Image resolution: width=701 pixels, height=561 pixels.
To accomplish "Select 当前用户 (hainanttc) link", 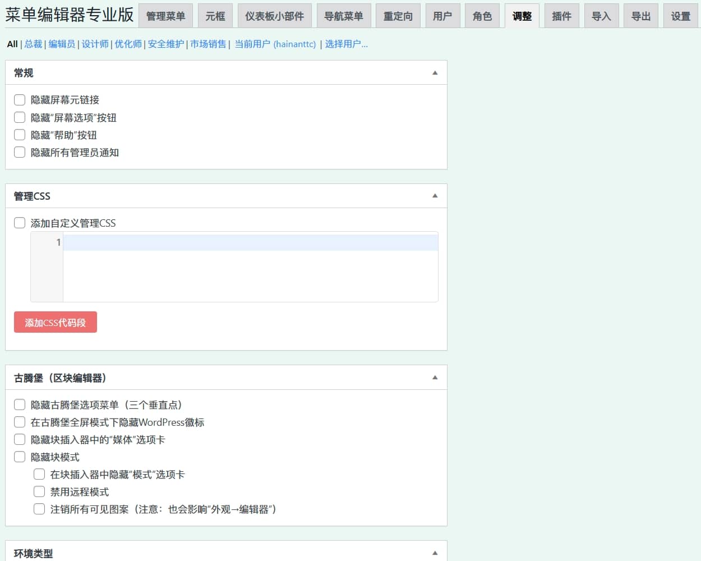I will [x=275, y=44].
